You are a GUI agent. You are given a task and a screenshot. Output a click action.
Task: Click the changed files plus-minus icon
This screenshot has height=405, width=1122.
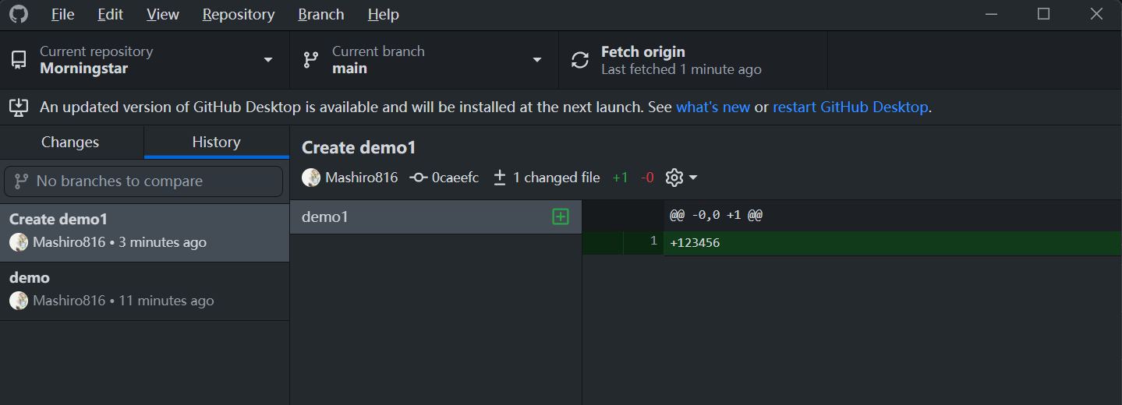coord(500,178)
